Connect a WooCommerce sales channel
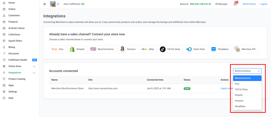Screen dimensions: 271x117 (102, 49)
